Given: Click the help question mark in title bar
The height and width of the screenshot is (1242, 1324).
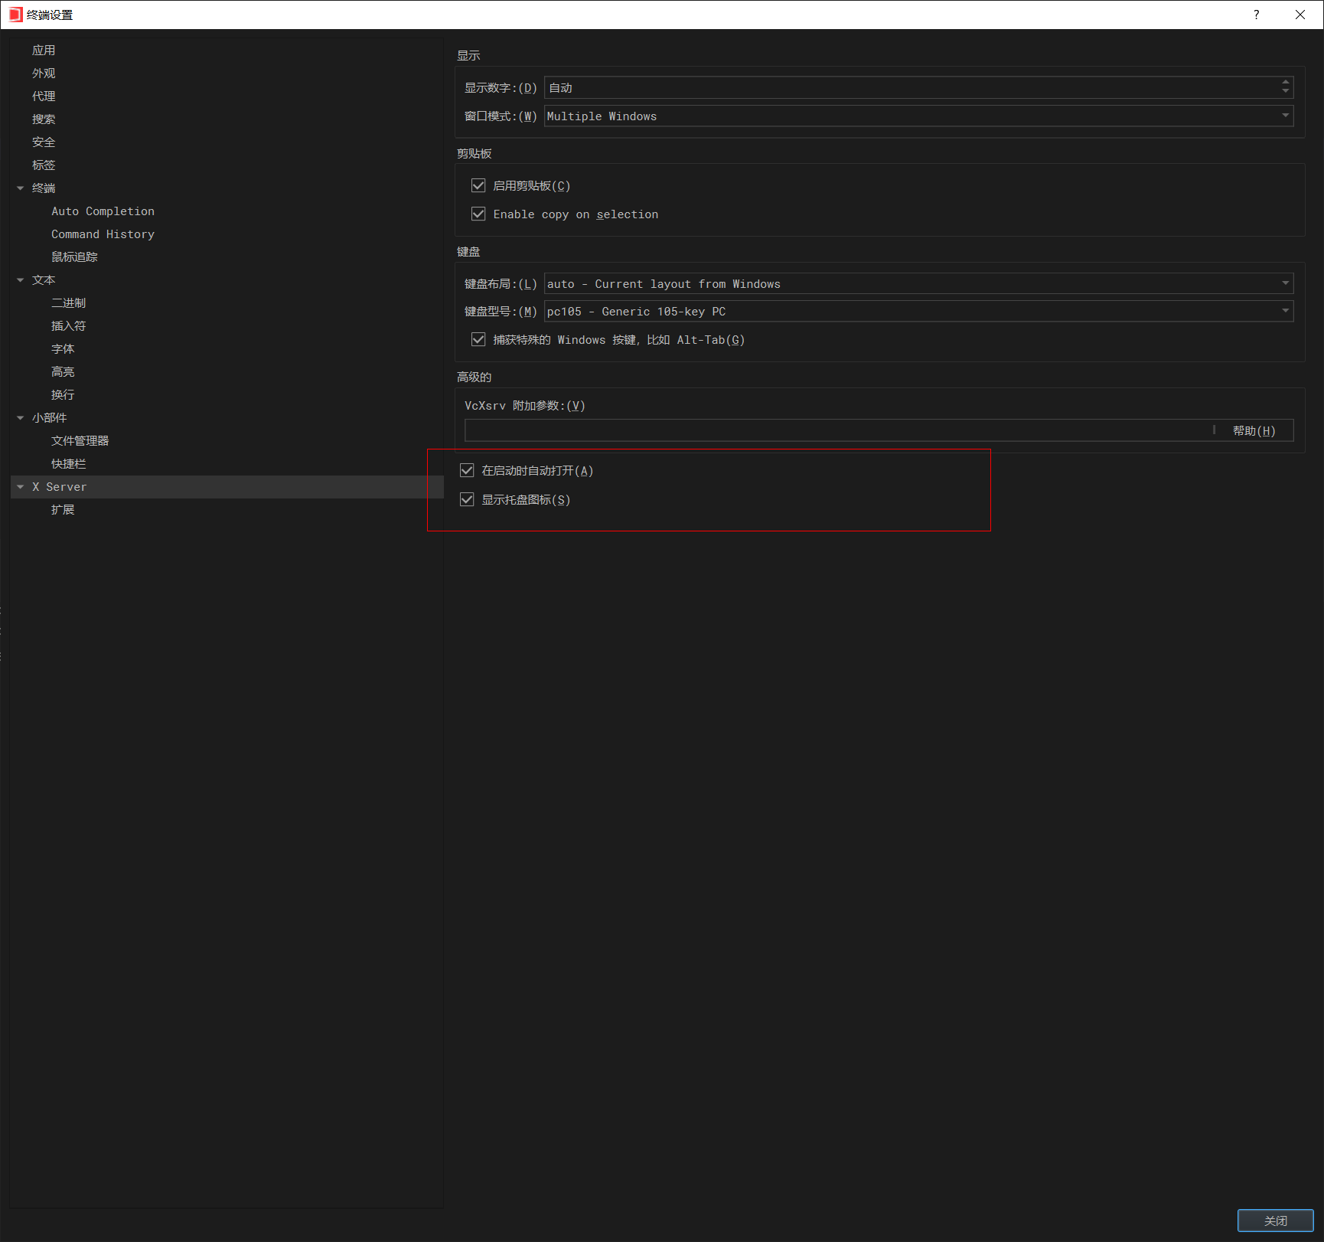Looking at the screenshot, I should 1256,15.
